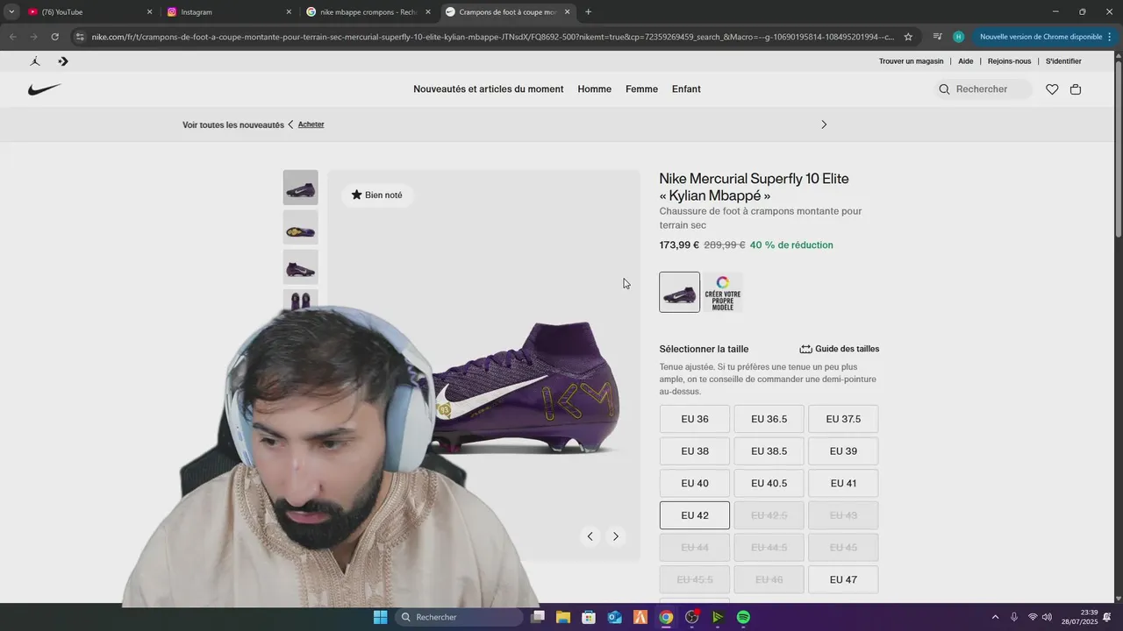The width and height of the screenshot is (1123, 631).
Task: Switch to nike mbappe crampons search tab
Action: [x=368, y=12]
